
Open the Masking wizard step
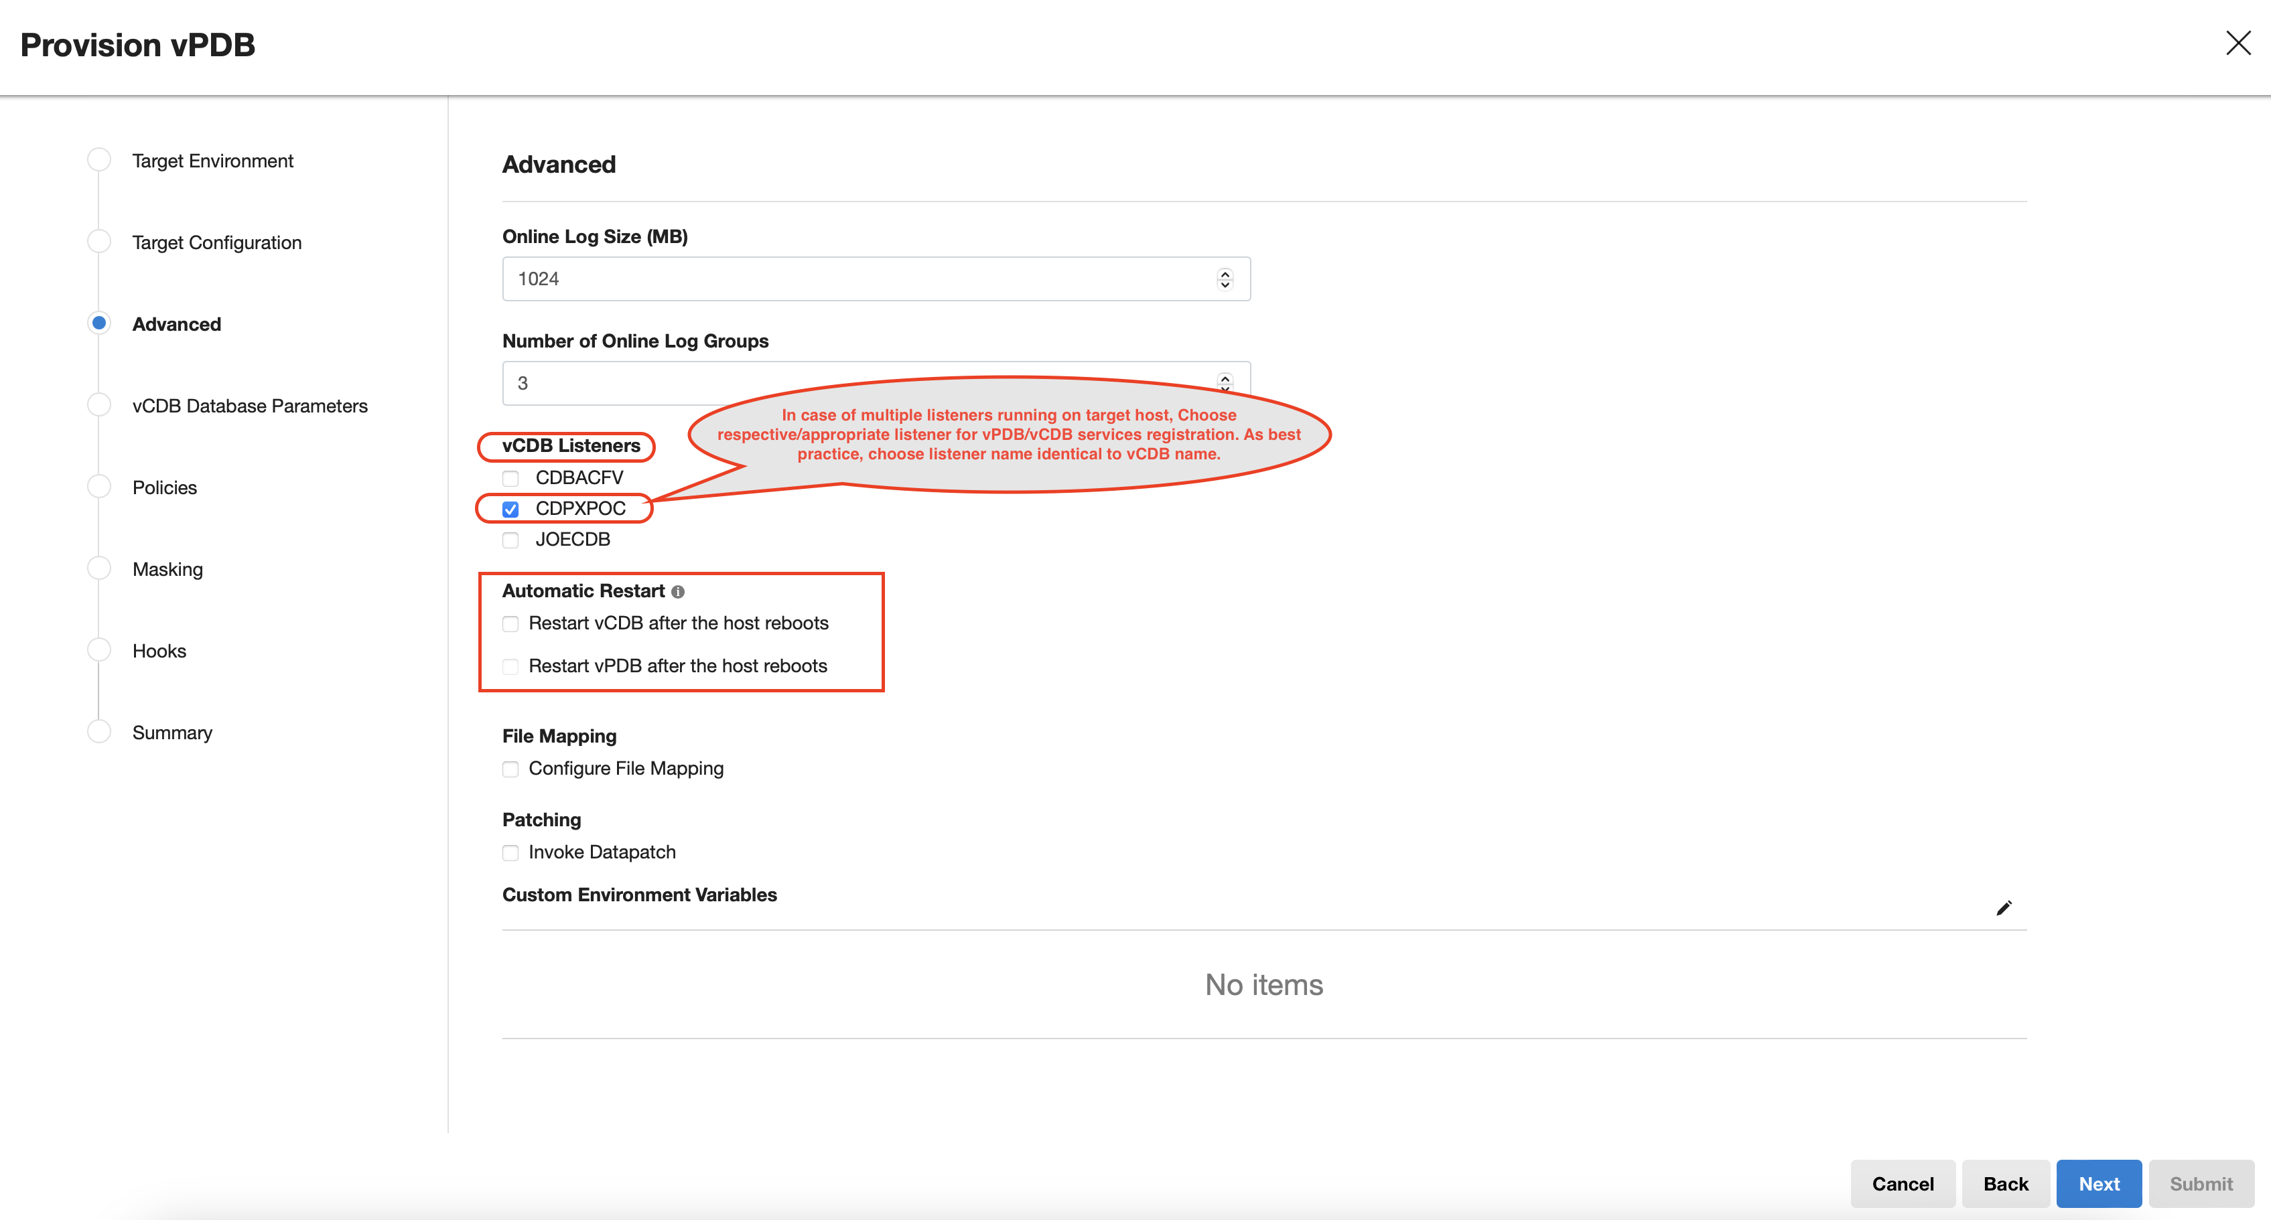(167, 570)
